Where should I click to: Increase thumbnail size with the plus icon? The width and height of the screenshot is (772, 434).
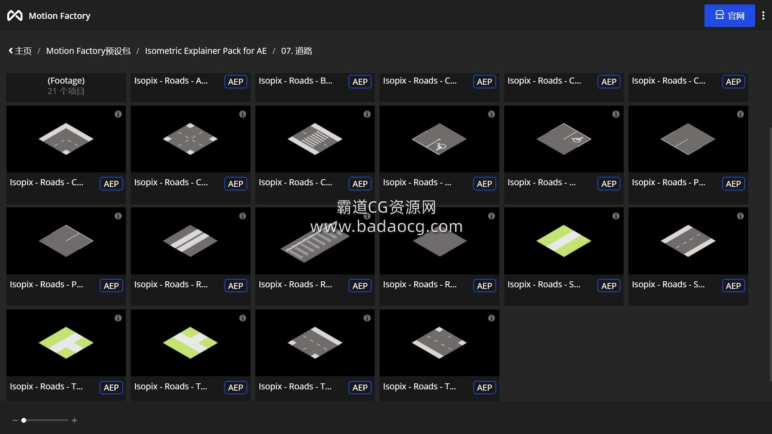coord(74,420)
